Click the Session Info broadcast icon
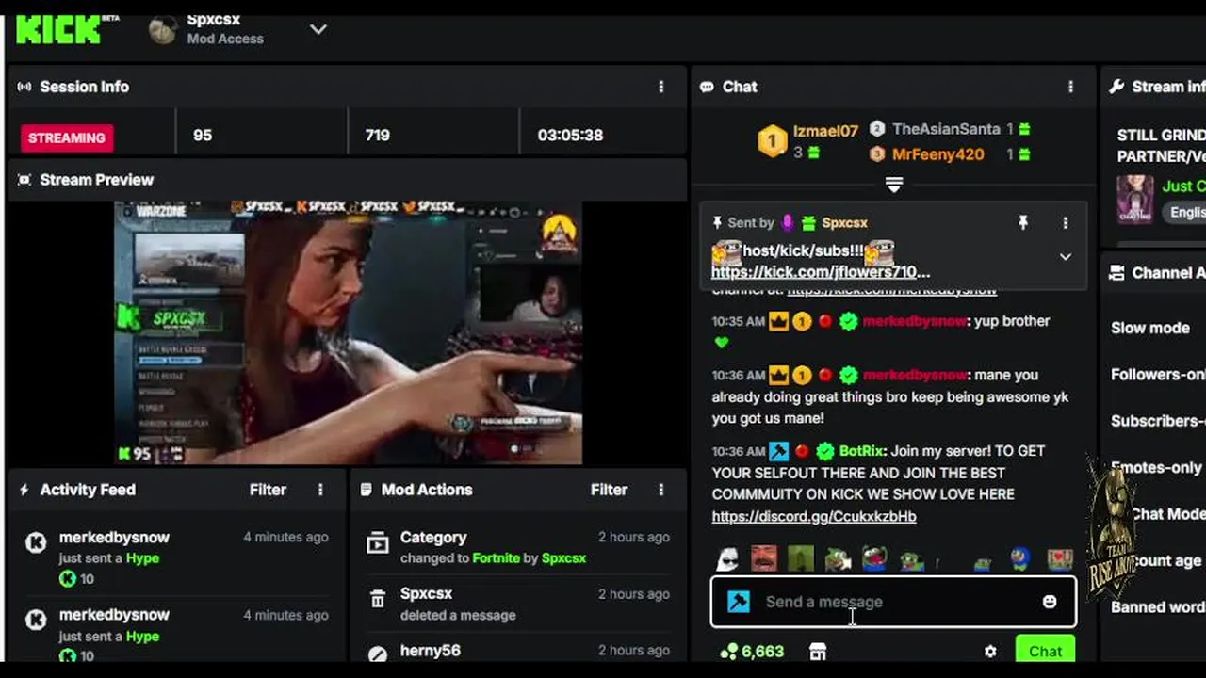The height and width of the screenshot is (678, 1206). pyautogui.click(x=24, y=87)
